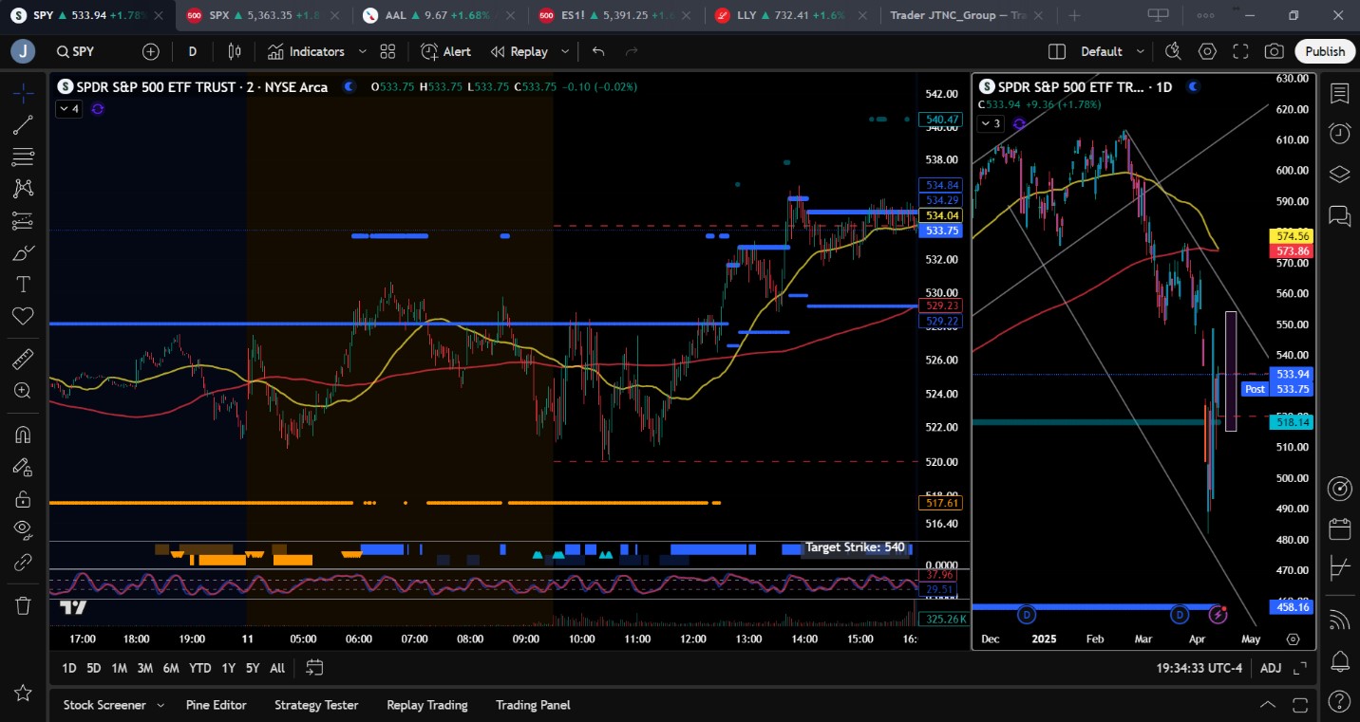Switch to the AAL tab

click(440, 15)
